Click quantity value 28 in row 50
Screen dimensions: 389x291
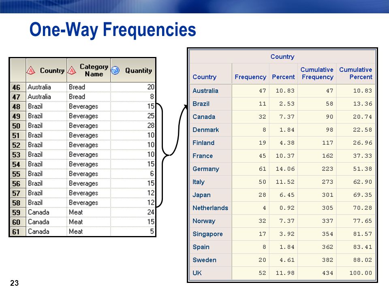151,126
